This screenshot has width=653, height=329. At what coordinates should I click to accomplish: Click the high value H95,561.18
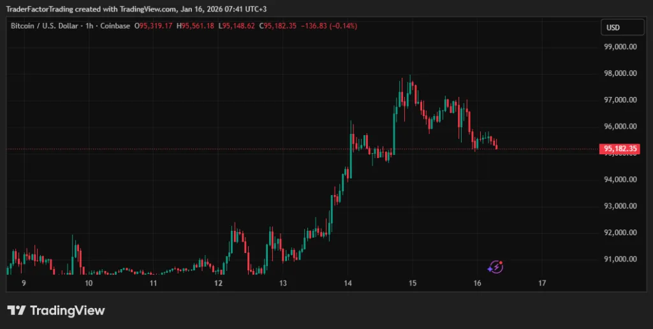[198, 26]
